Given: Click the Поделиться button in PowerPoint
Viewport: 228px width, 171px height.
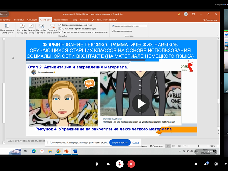Looking at the screenshot, I should tap(210, 20).
